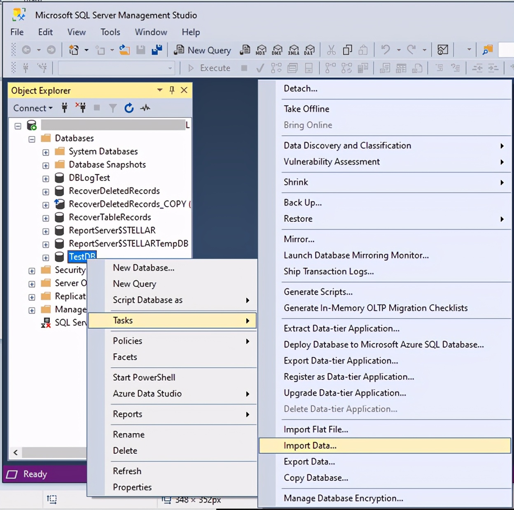This screenshot has height=510, width=514.
Task: Select Back Up... in Tasks submenu
Action: (x=385, y=203)
